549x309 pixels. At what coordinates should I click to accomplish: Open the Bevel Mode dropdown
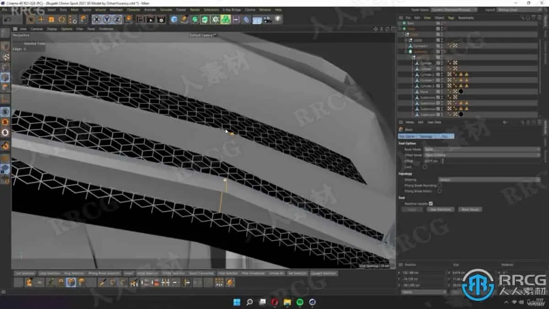pos(482,149)
